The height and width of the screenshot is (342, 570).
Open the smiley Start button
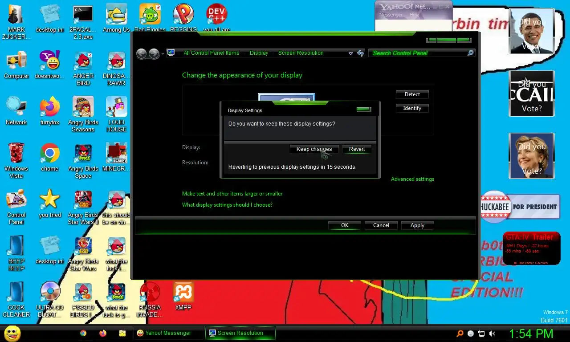click(x=12, y=333)
